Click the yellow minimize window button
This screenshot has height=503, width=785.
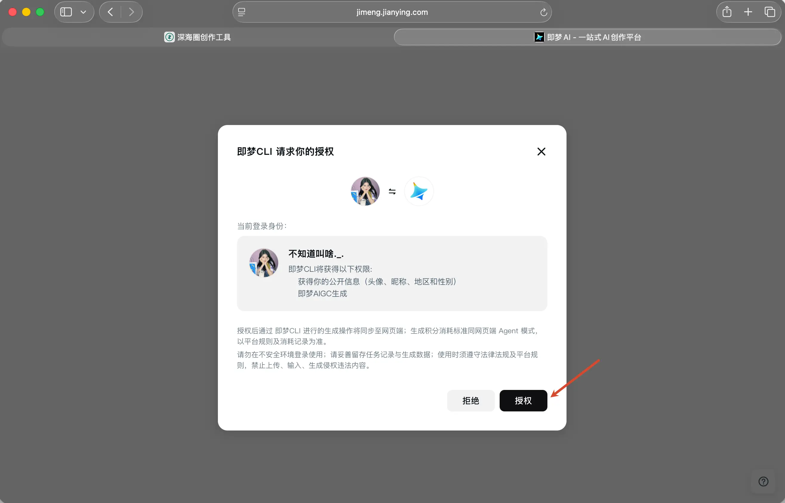(26, 12)
